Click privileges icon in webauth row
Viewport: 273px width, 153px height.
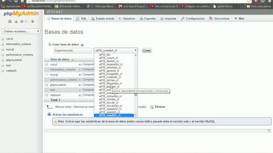coord(80,95)
